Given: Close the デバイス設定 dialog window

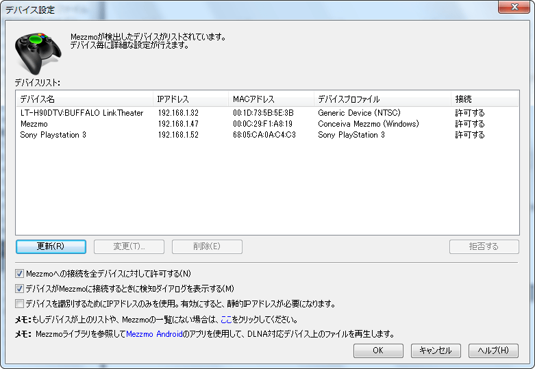Looking at the screenshot, I should click(x=514, y=7).
